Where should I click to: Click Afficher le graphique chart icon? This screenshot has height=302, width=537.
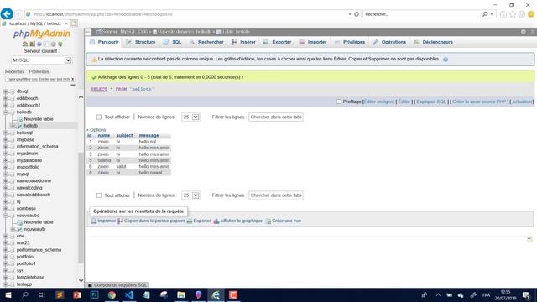216,221
